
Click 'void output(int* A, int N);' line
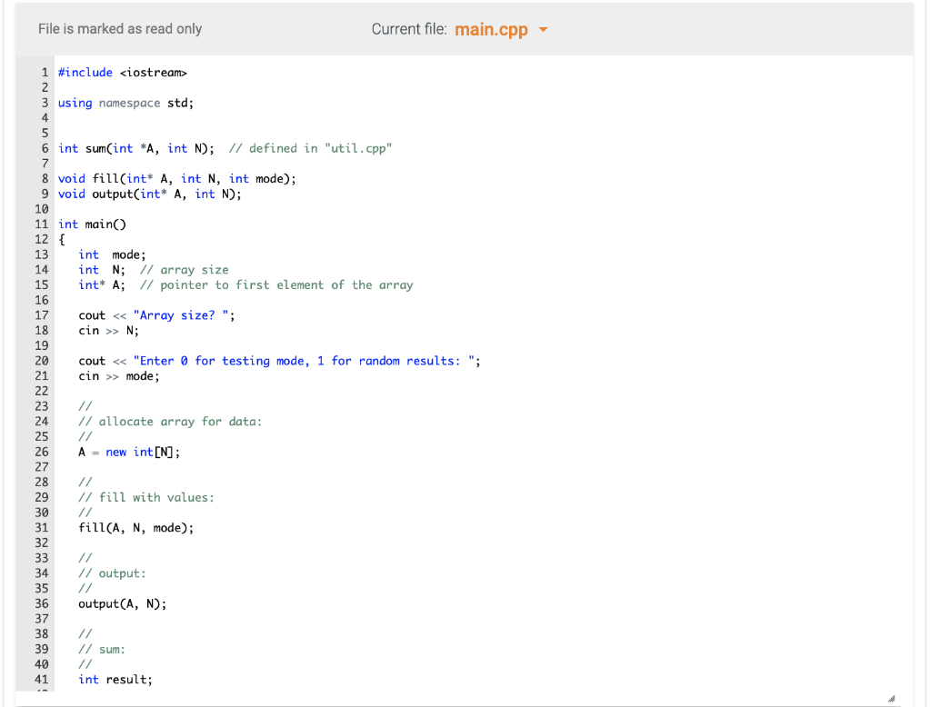[x=150, y=194]
